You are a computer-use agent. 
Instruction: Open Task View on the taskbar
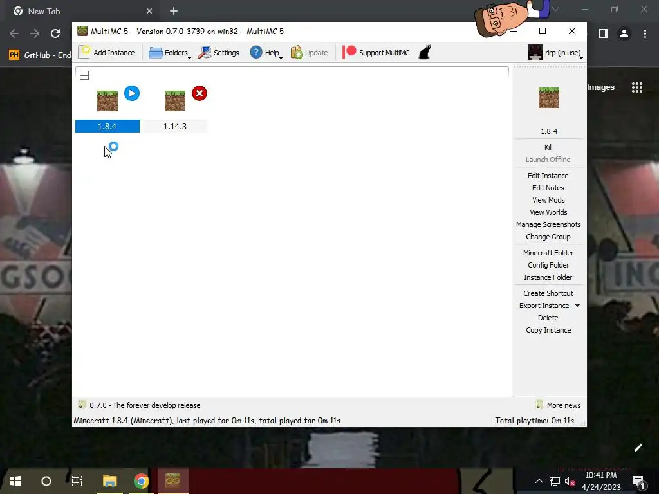click(x=77, y=481)
